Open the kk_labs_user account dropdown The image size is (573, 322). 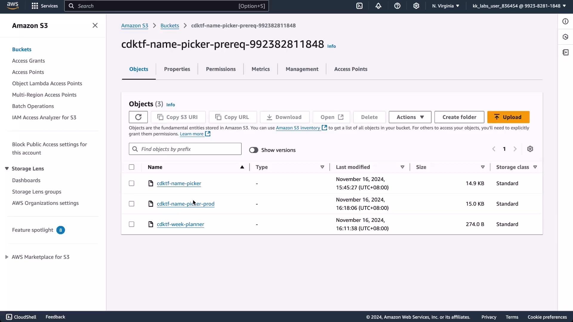(519, 6)
